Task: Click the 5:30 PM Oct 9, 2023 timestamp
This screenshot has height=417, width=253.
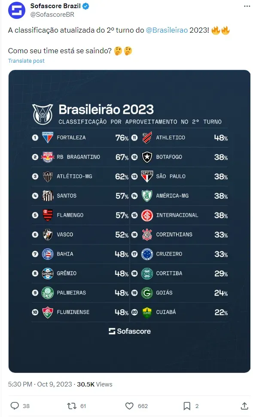Action: click(x=40, y=384)
